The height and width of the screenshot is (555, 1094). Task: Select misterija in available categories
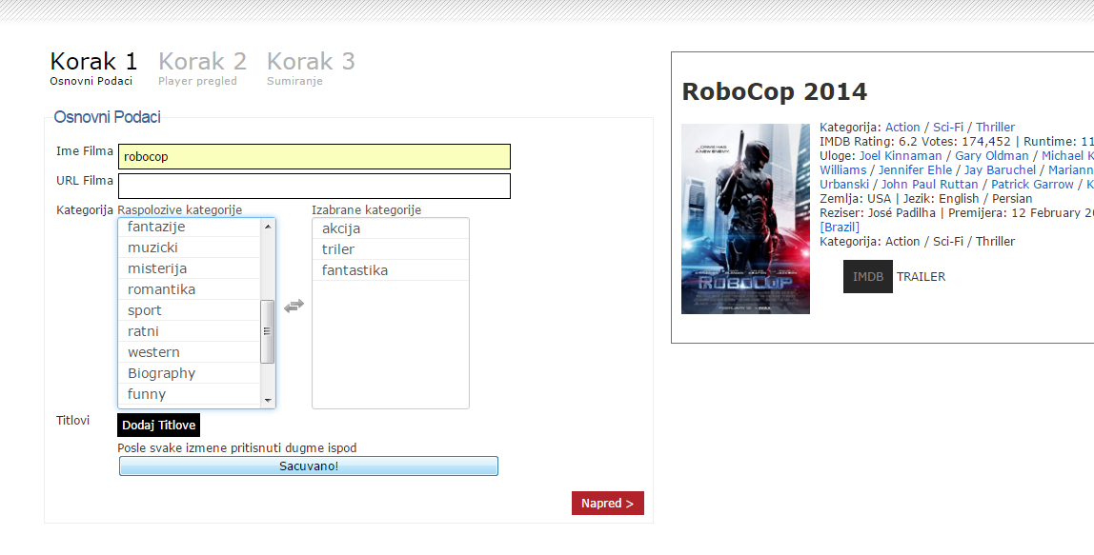tap(189, 268)
